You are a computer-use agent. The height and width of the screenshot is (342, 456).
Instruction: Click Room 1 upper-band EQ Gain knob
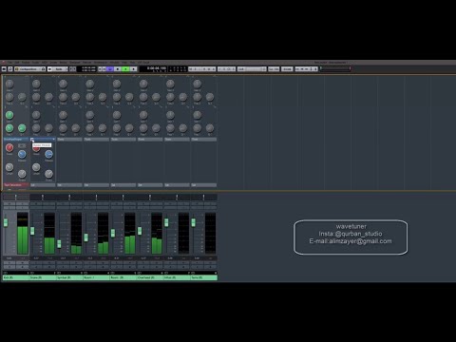click(90, 84)
